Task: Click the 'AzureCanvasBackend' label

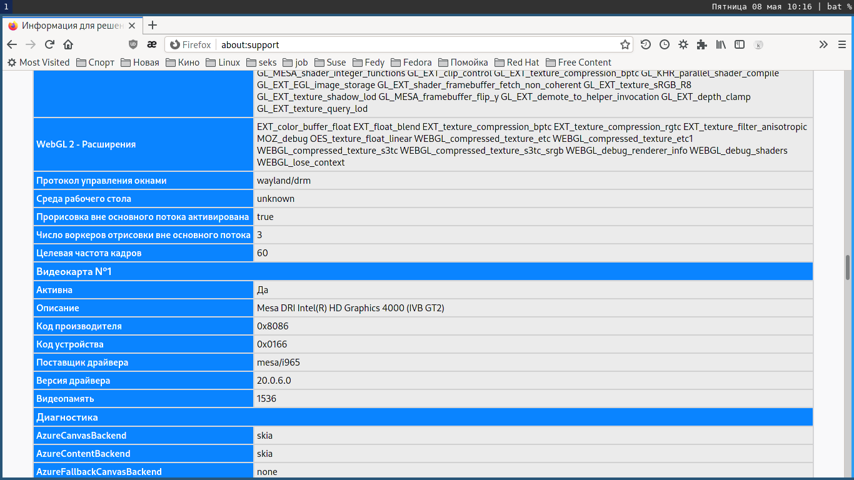Action: click(x=81, y=436)
